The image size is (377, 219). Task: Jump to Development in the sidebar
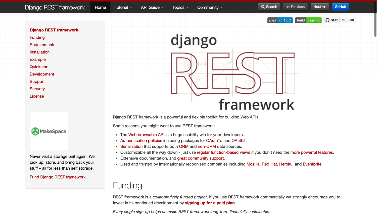42,74
